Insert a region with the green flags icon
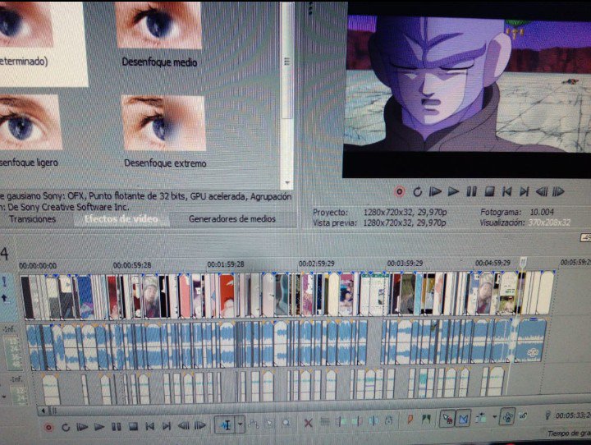 426,419
